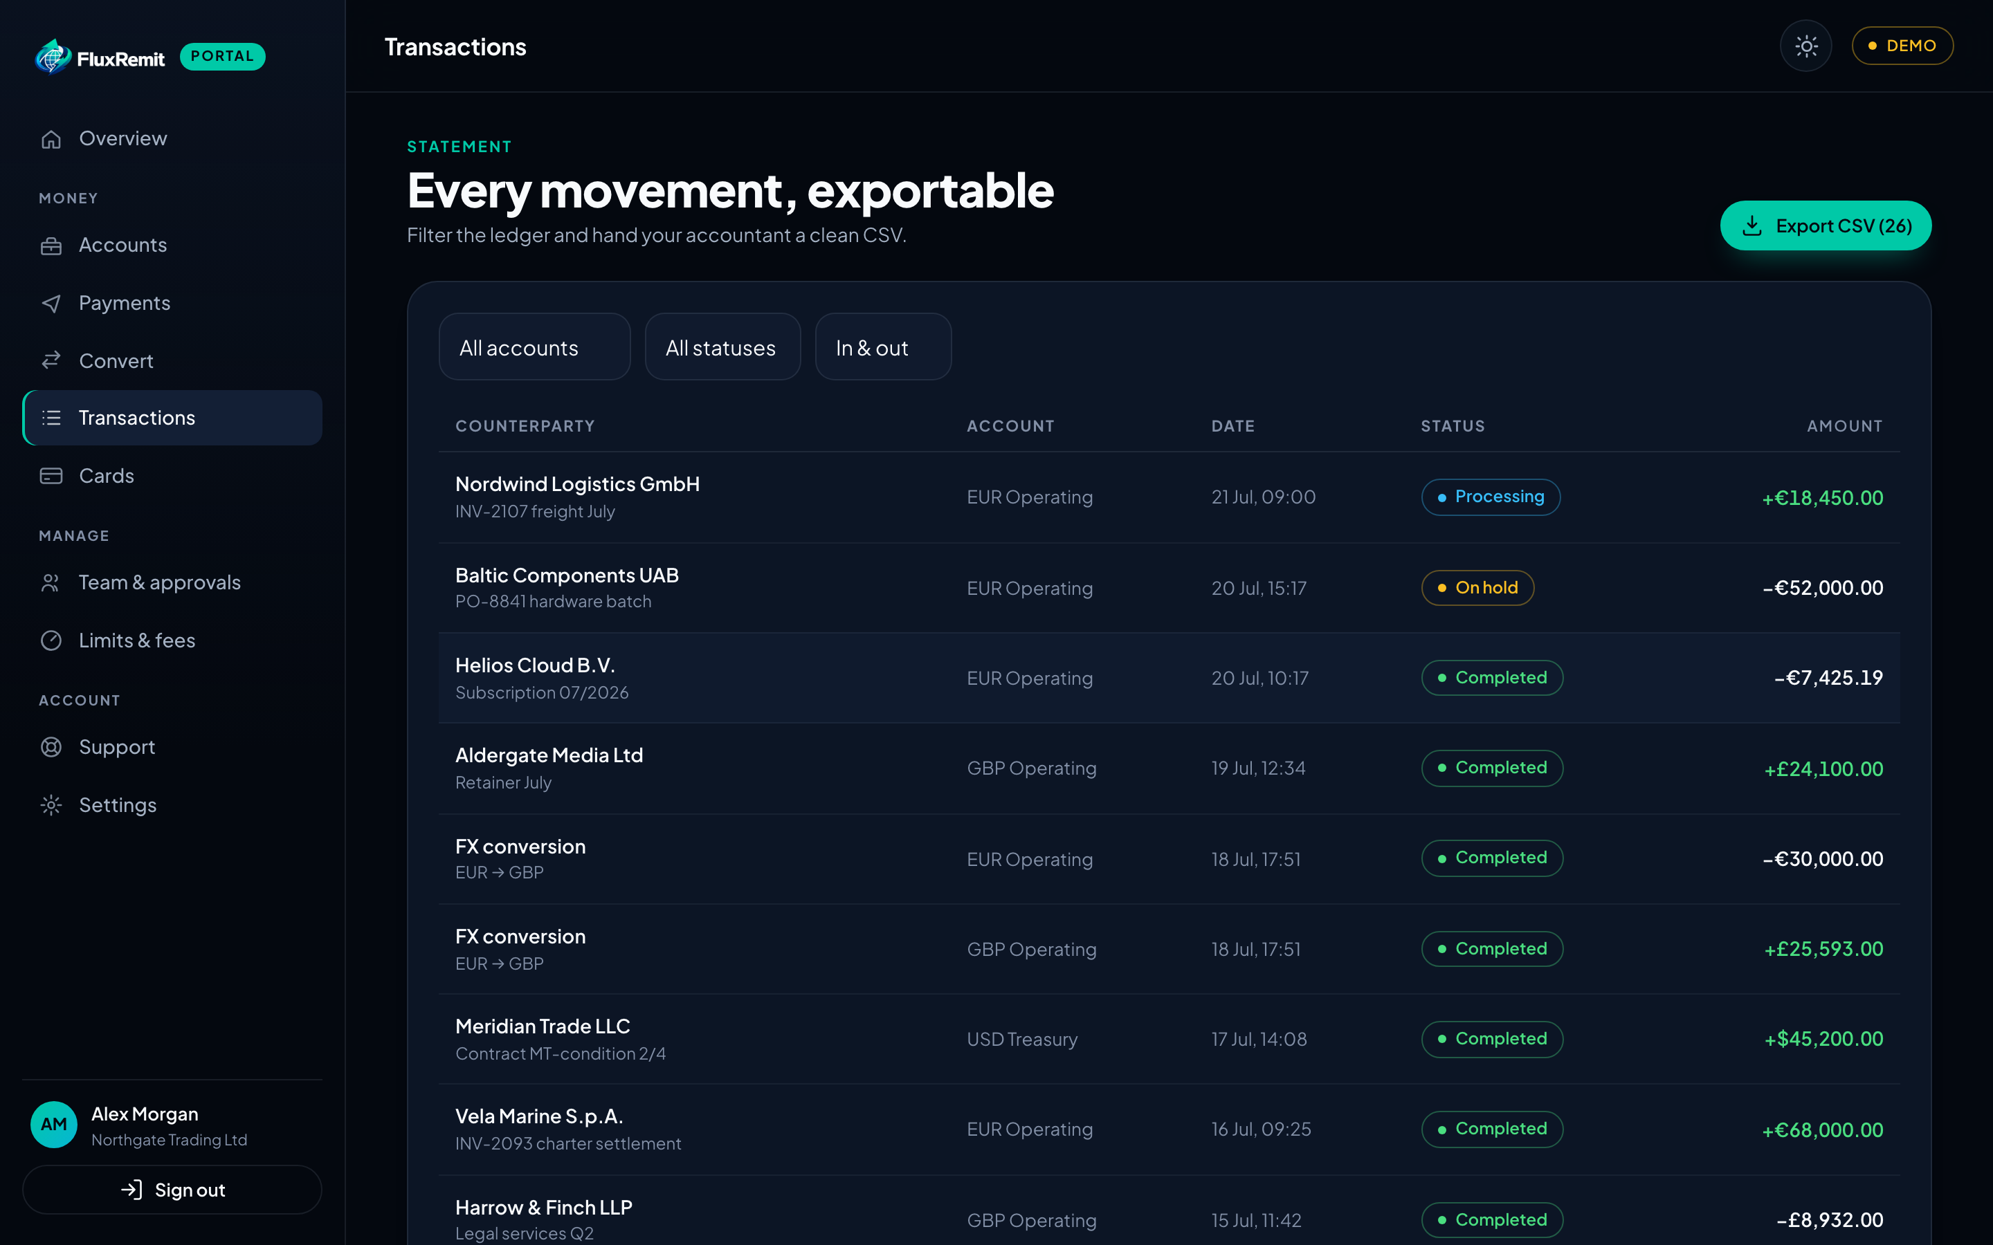Select the Transactions menu item

coord(172,418)
